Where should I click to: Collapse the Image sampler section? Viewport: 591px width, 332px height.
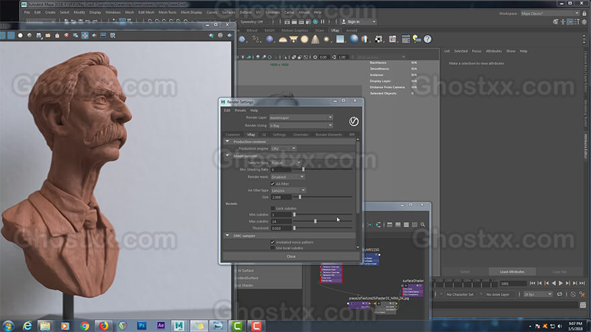[227, 156]
